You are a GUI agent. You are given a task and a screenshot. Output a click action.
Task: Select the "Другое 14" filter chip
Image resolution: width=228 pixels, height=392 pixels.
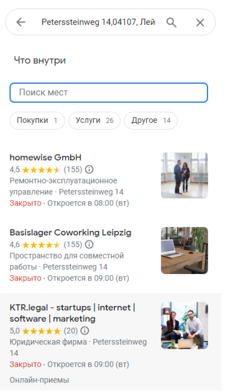pos(151,120)
